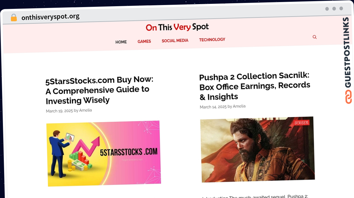Open the GAMES menu item
Viewport: 354px width, 198px height.
[x=144, y=41]
